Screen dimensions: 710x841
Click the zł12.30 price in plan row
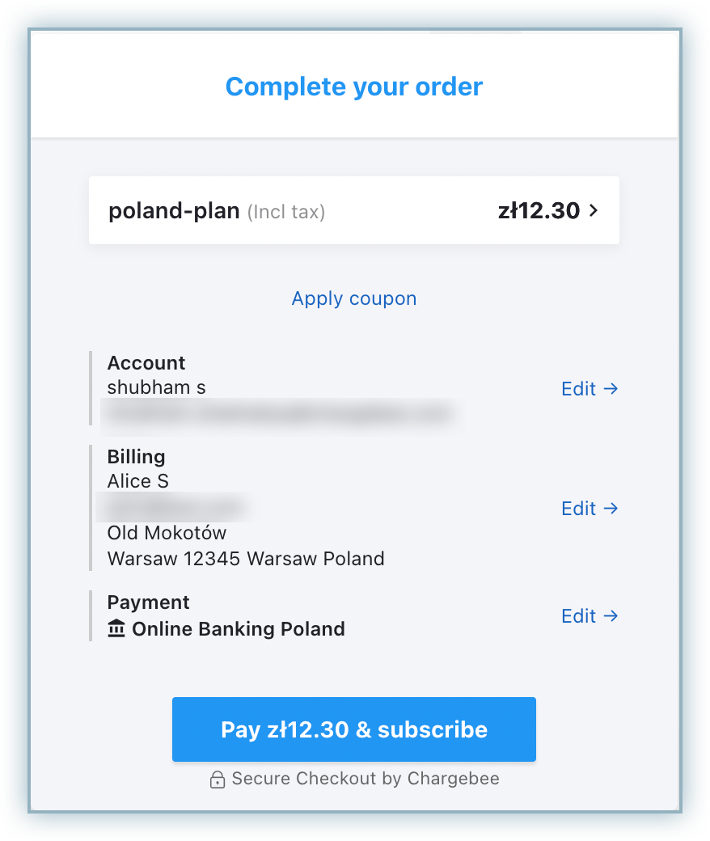[x=539, y=212]
